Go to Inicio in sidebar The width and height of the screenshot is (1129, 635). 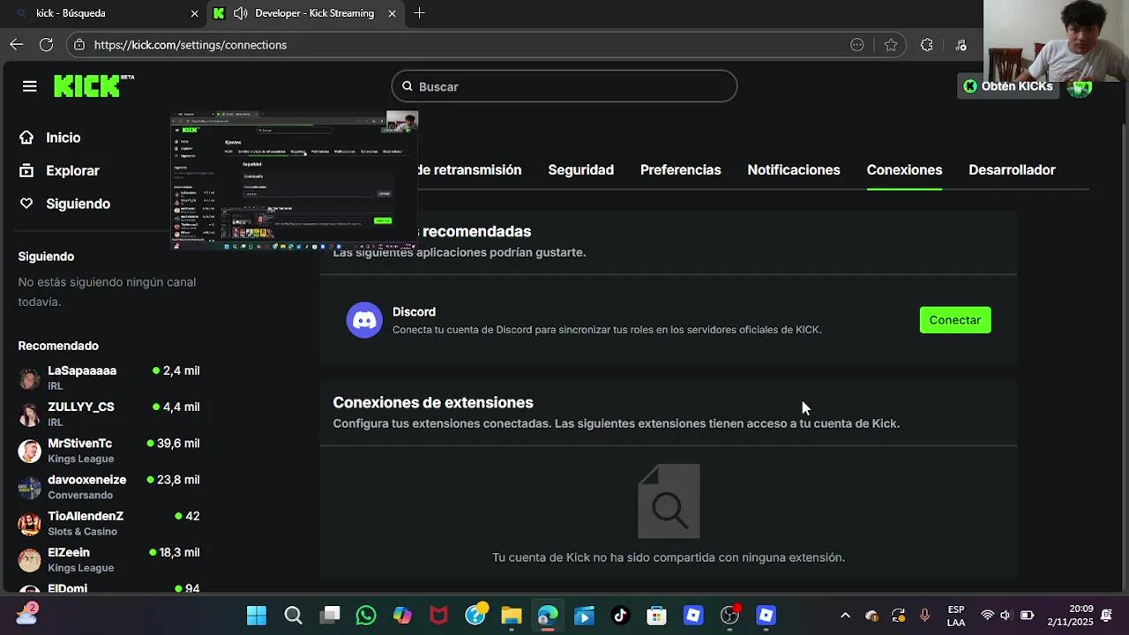[x=64, y=138]
